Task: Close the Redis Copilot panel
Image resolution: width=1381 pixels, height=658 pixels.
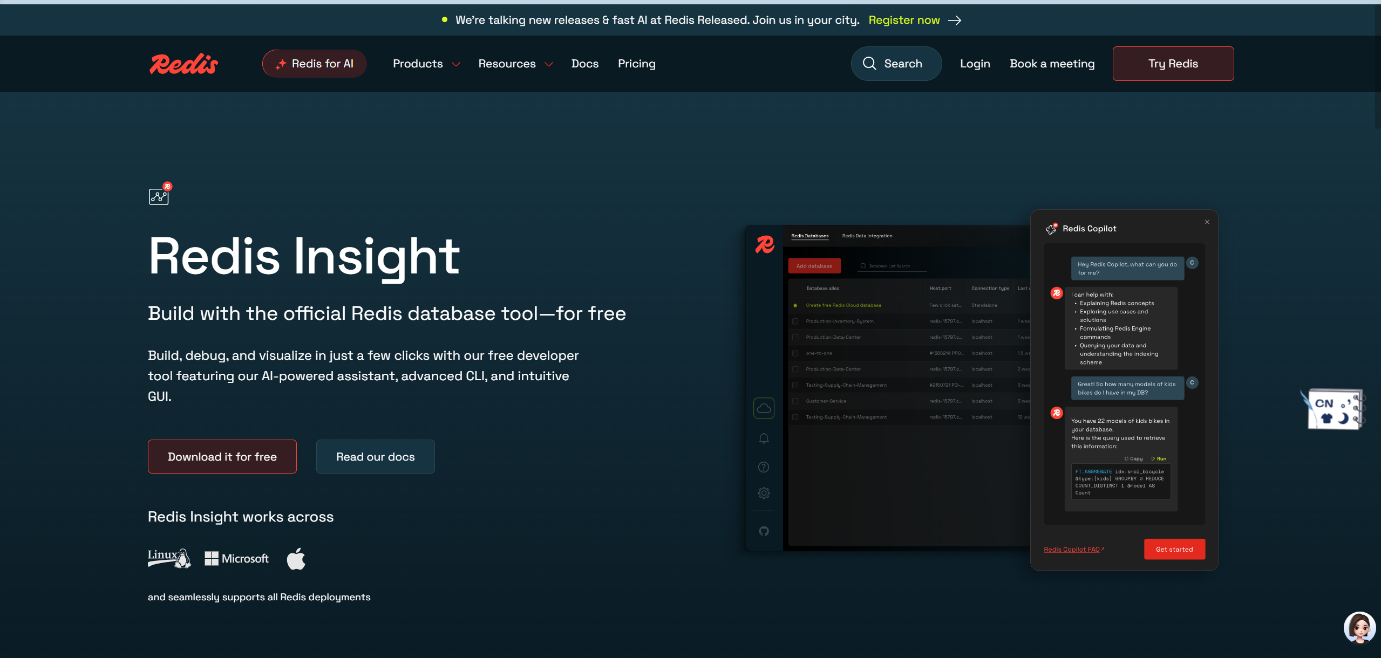Action: tap(1207, 222)
